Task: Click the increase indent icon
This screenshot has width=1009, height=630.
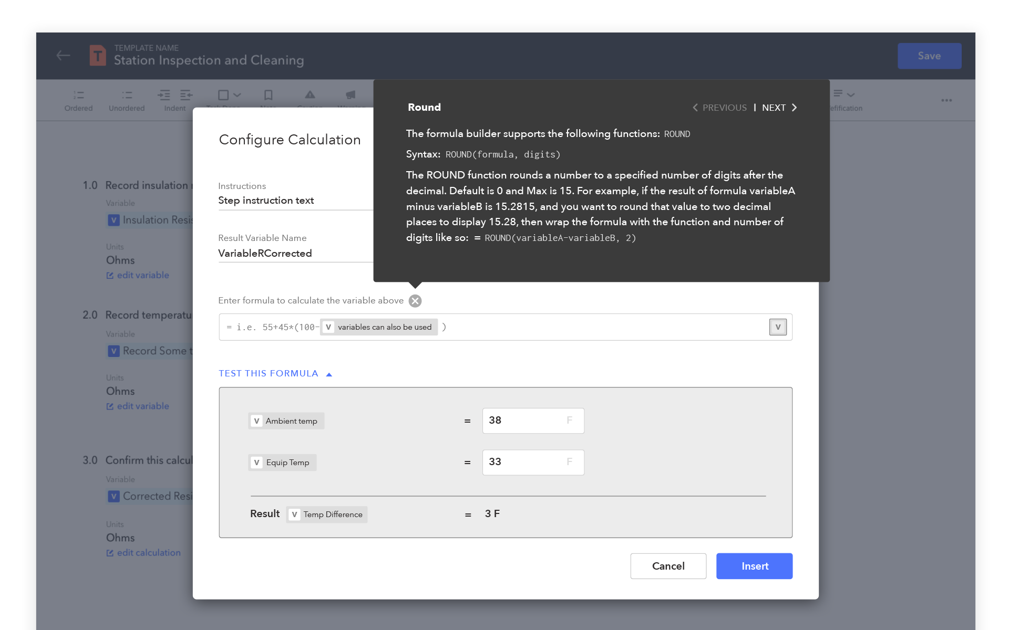Action: (164, 95)
